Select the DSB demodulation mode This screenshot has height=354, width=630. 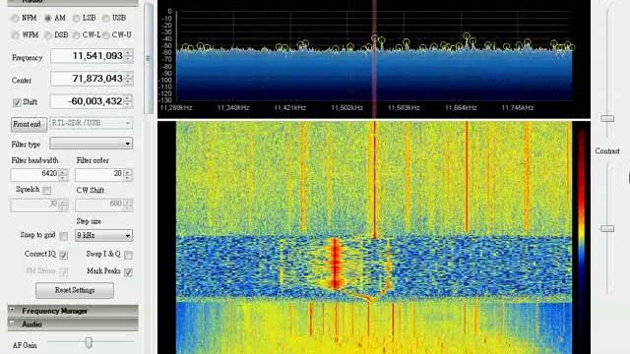[48, 35]
